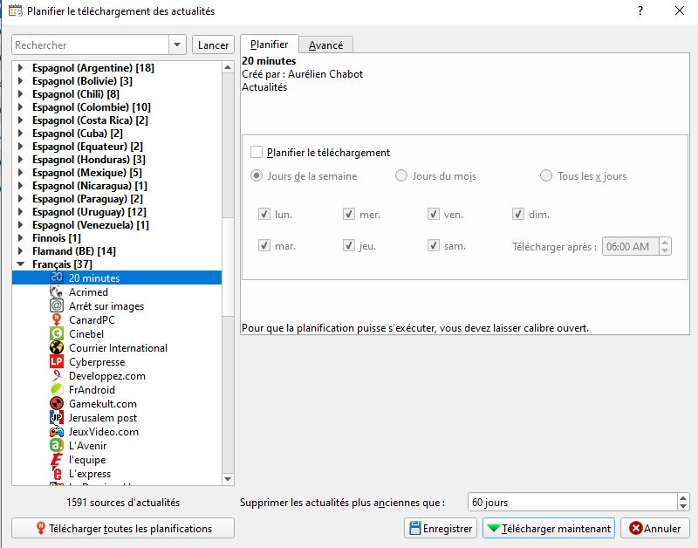Click the Arrêt sur images @ icon

tap(56, 305)
